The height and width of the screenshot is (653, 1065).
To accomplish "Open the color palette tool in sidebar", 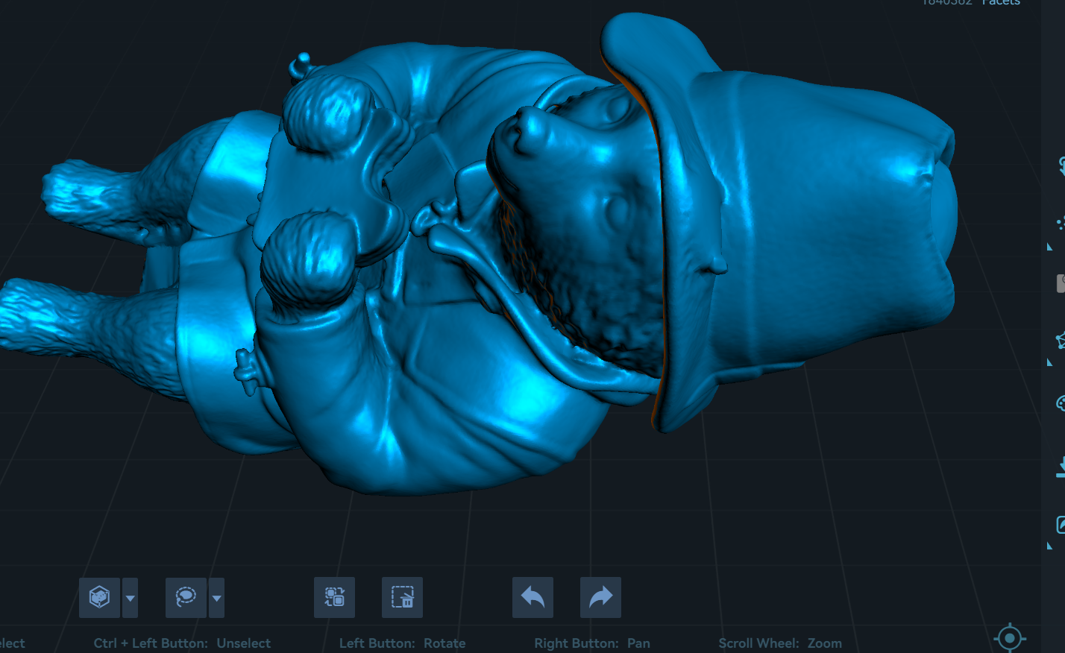I will [x=1061, y=403].
